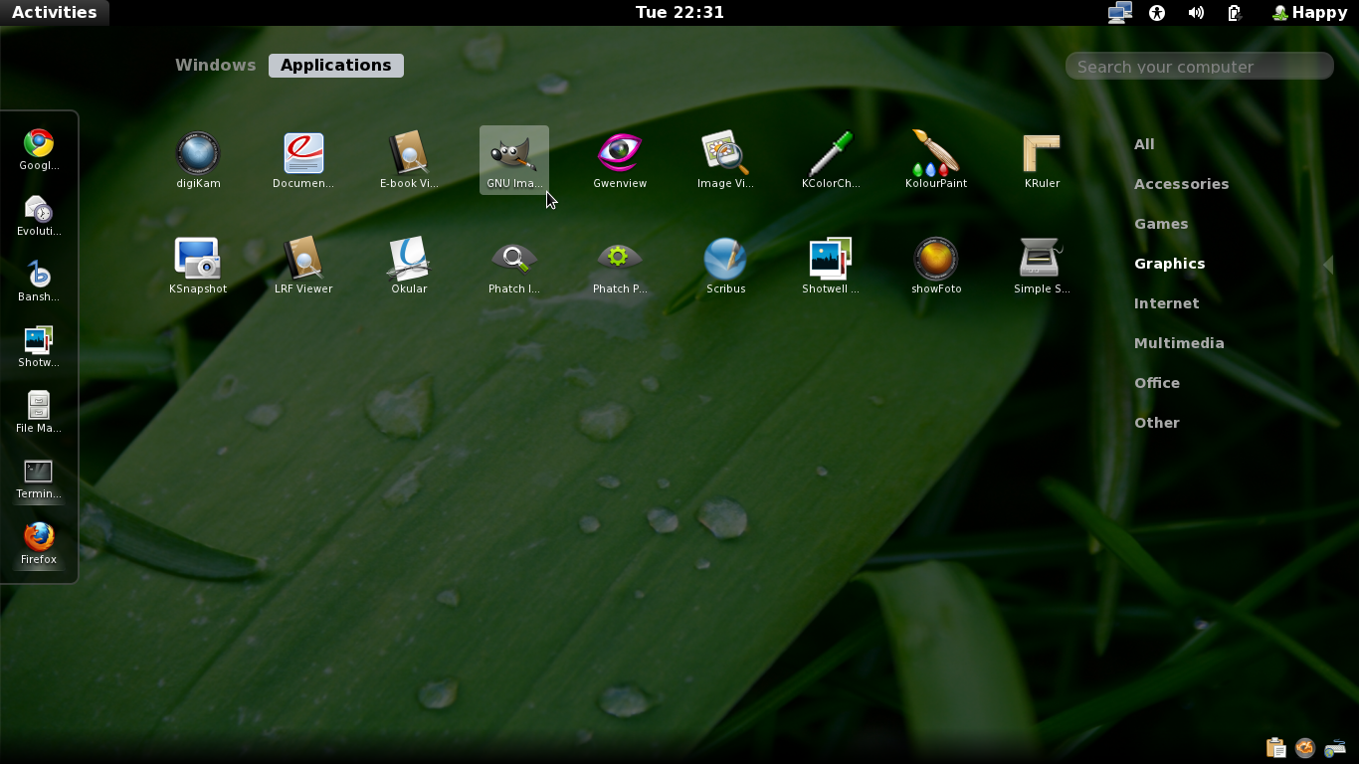Open Google Chrome from the dash
The width and height of the screenshot is (1359, 764).
point(39,149)
